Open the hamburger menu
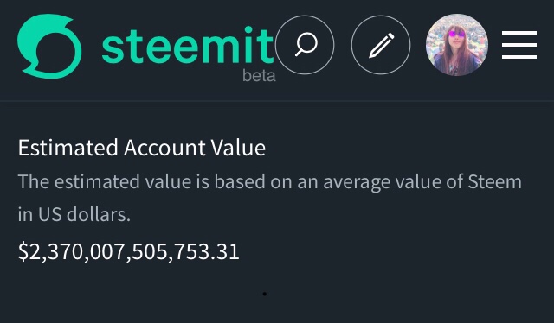554x323 pixels. pos(519,45)
